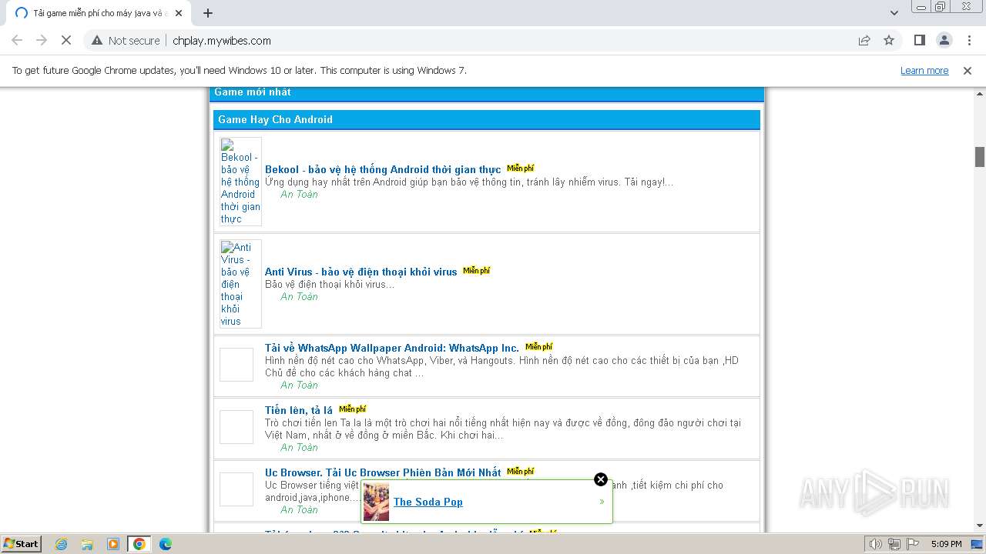
Task: Click the scrollbar down arrow
Action: coord(980,526)
